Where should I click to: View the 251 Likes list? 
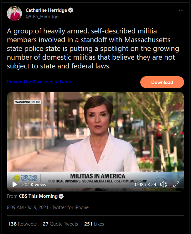coord(94,224)
